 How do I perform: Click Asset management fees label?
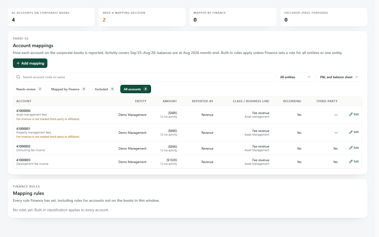(32, 115)
